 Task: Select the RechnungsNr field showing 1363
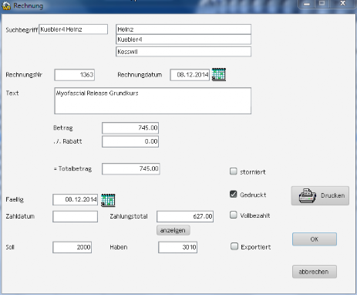click(x=75, y=75)
